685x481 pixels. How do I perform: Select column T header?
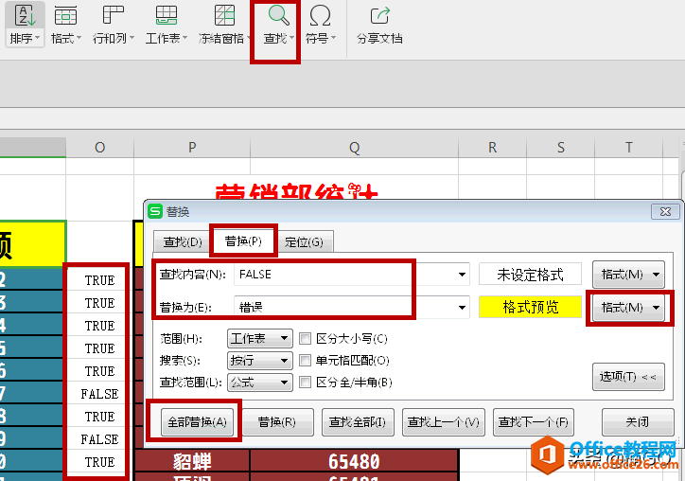click(628, 148)
